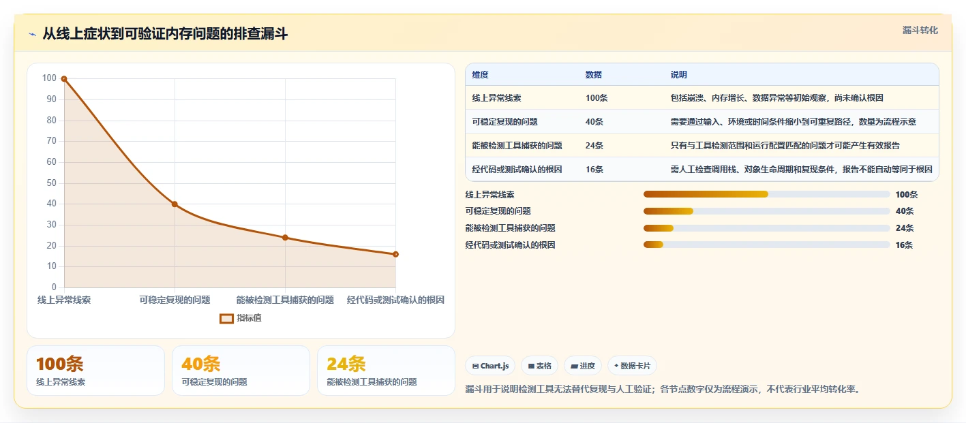
Task: Click the chart data point at value 24
Action: point(285,238)
